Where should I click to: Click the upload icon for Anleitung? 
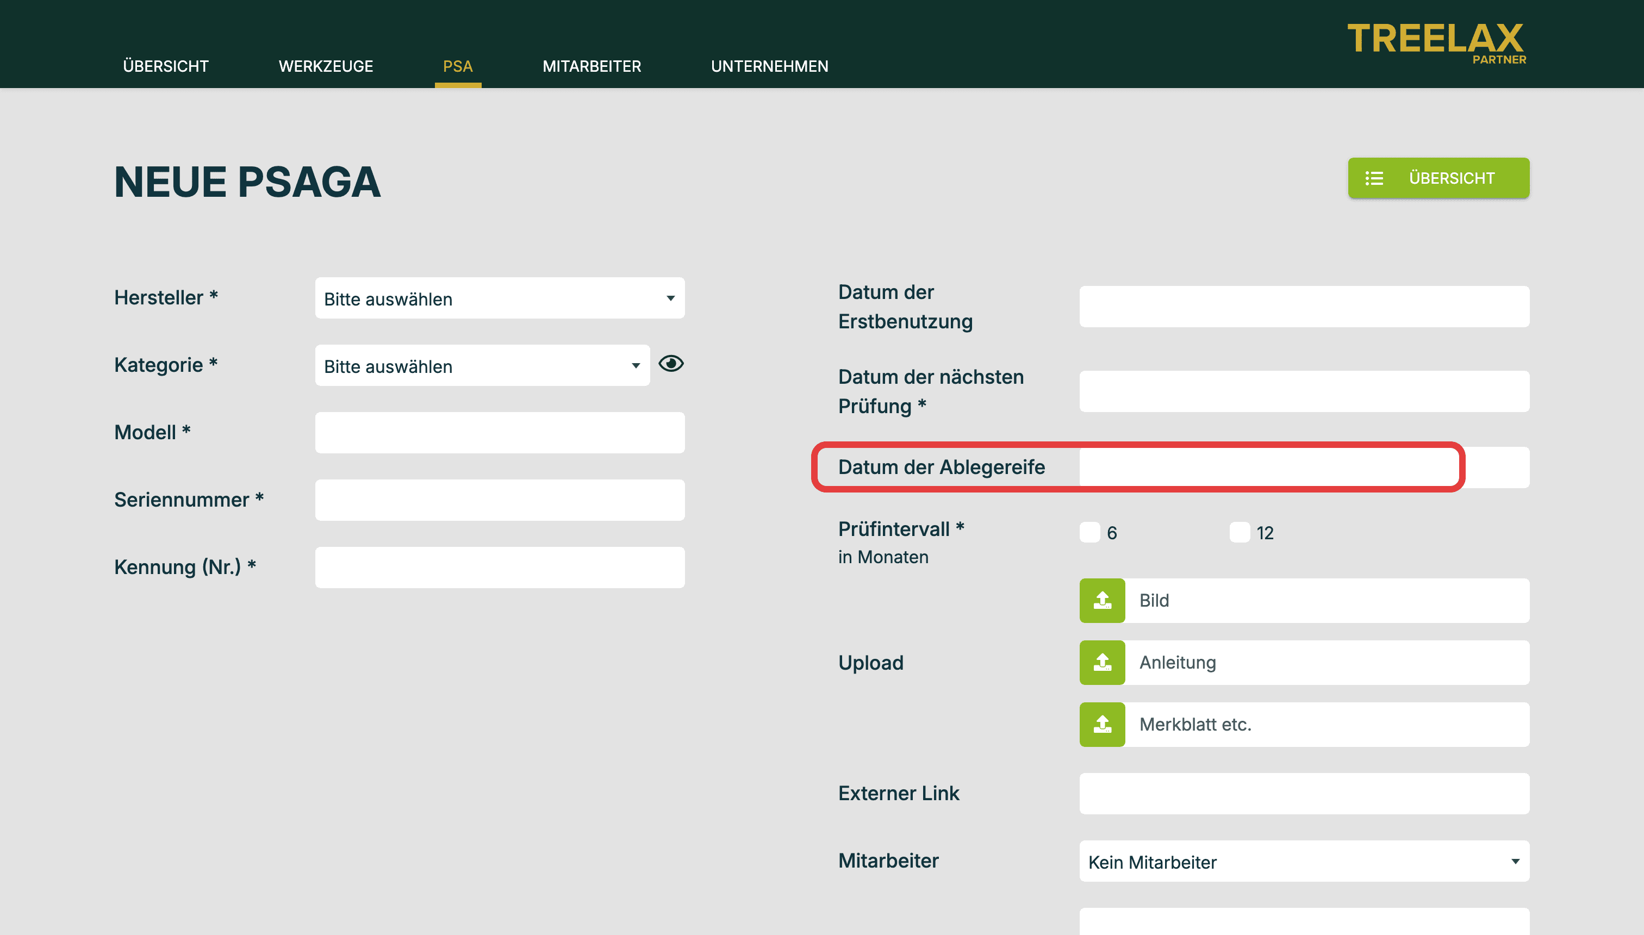[x=1102, y=662]
